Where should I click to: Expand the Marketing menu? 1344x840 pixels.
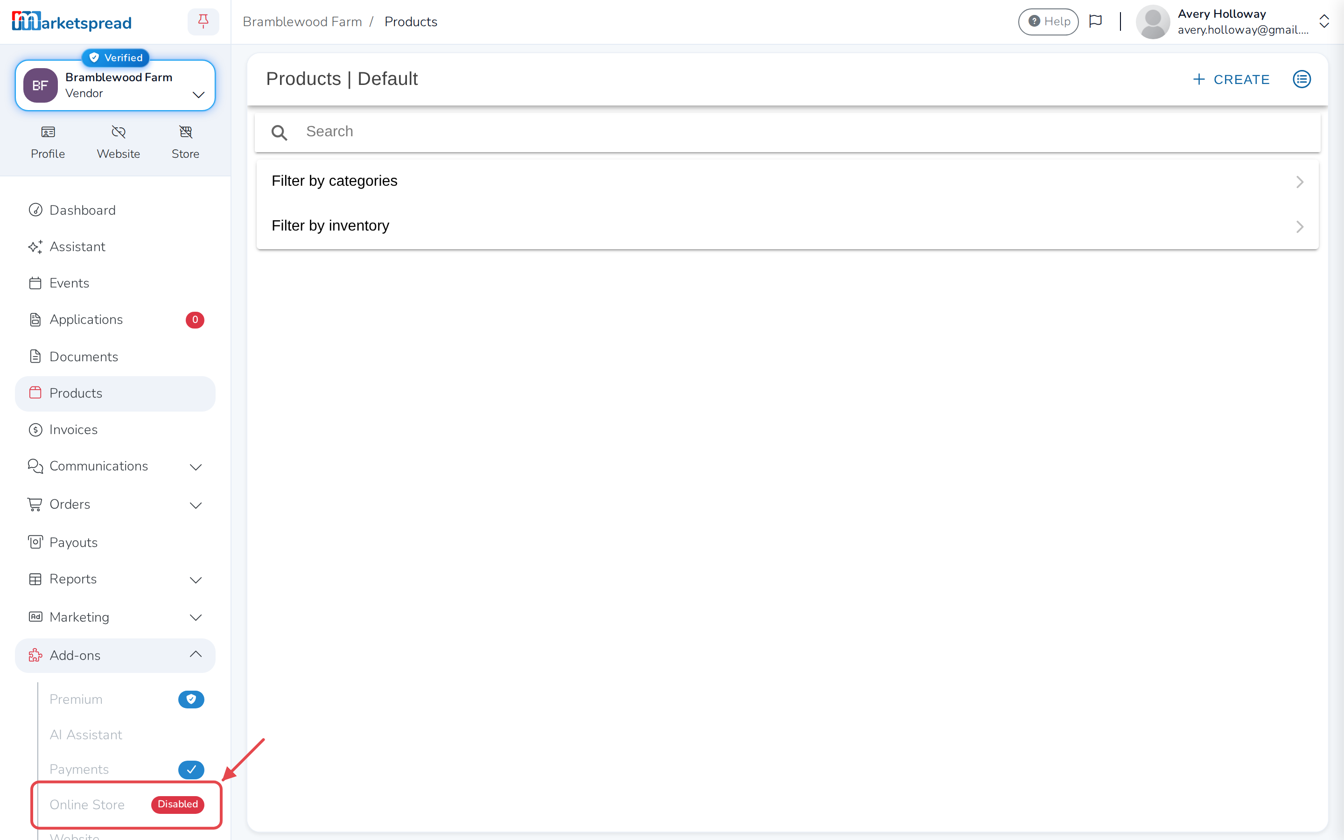click(x=116, y=617)
